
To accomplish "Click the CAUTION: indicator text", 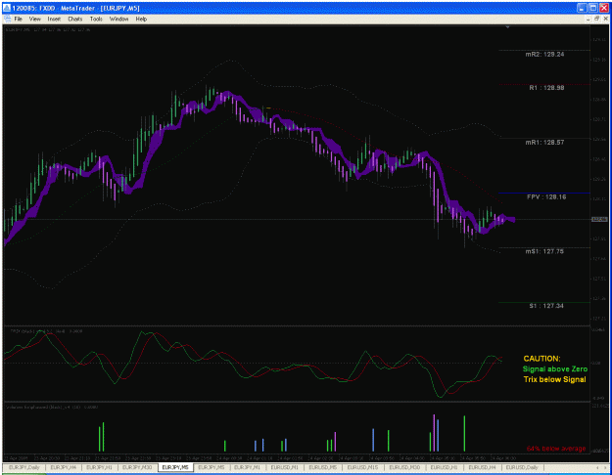I will (541, 359).
